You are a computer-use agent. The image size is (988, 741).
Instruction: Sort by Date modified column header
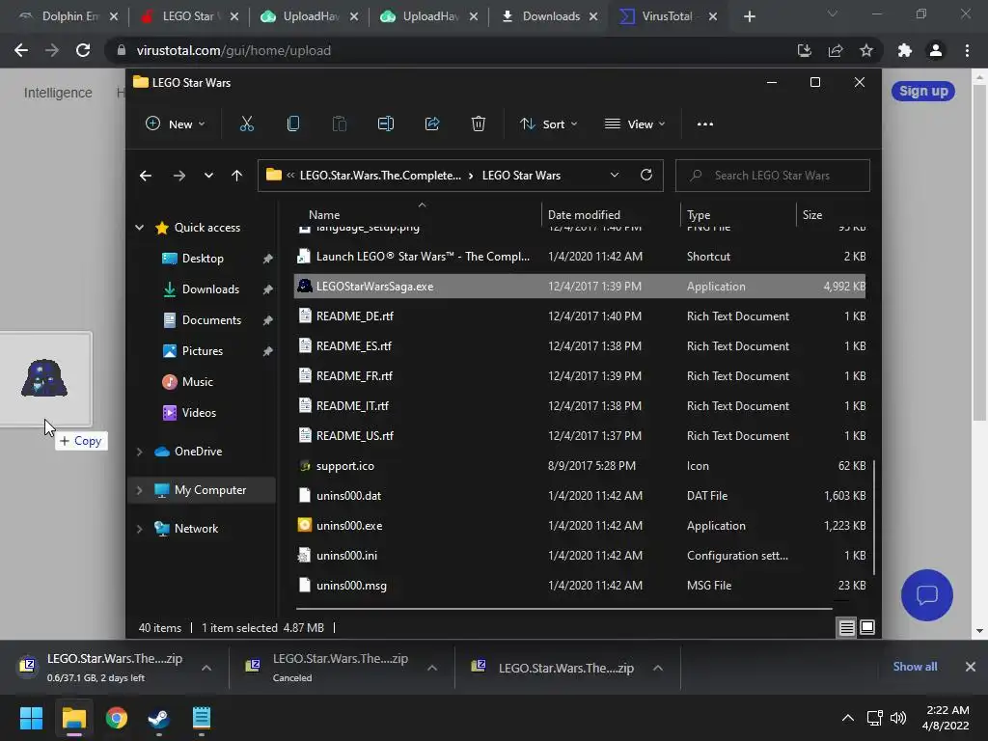584,215
